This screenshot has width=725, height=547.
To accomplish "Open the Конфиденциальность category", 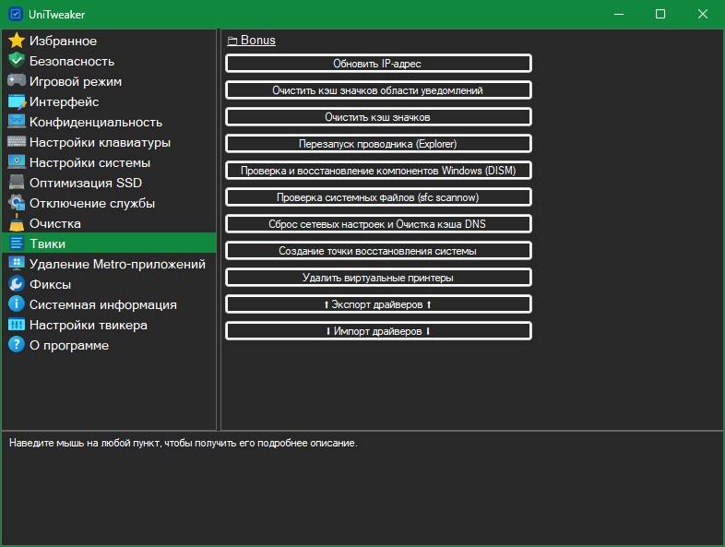I will pos(95,122).
